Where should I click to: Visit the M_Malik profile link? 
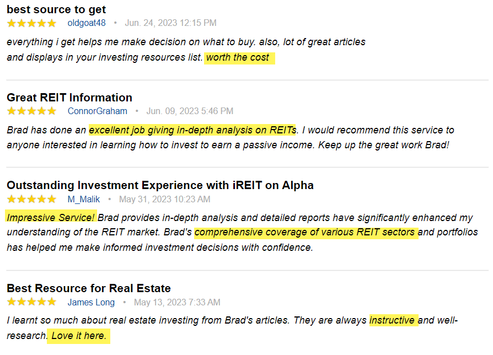coord(82,199)
